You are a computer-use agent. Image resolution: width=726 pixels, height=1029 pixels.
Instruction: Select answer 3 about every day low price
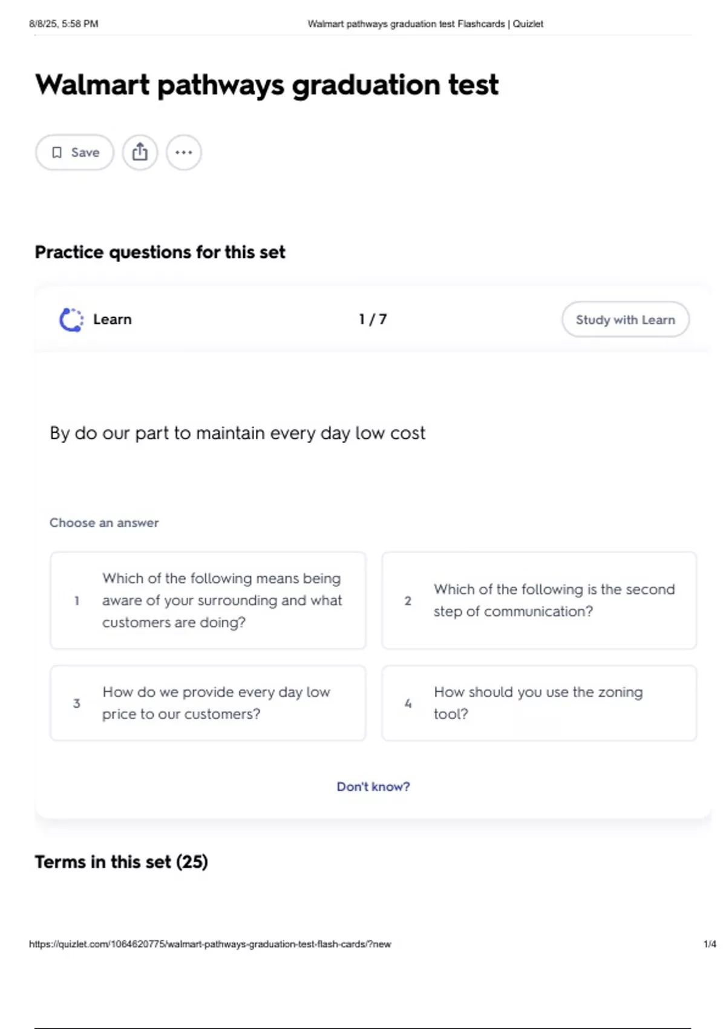(208, 703)
